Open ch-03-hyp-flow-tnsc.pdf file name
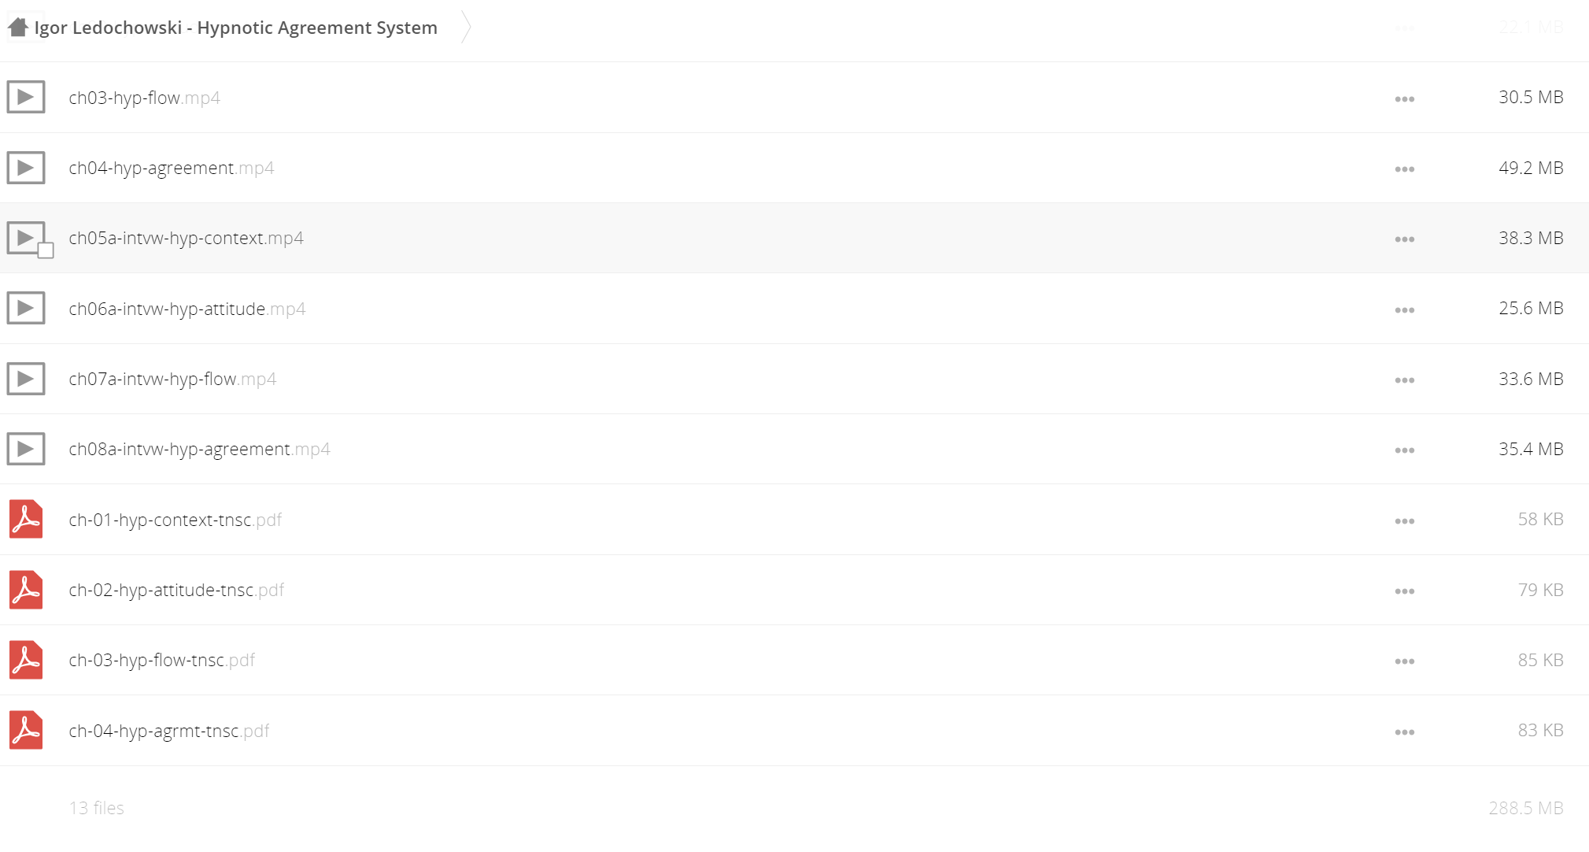 pyautogui.click(x=162, y=660)
